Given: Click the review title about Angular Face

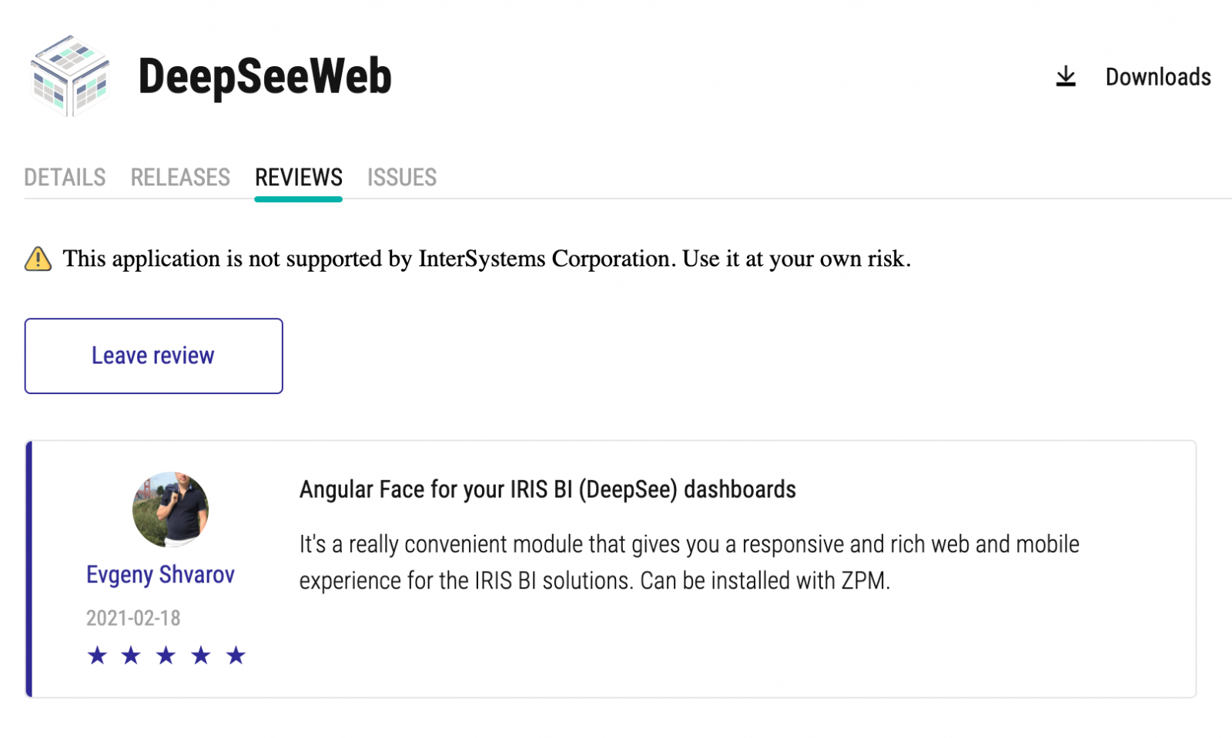Looking at the screenshot, I should coord(547,489).
